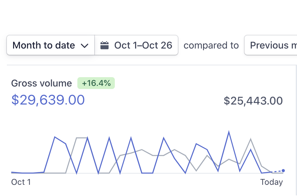Click the tallest blue peak on chart

[x=229, y=132]
